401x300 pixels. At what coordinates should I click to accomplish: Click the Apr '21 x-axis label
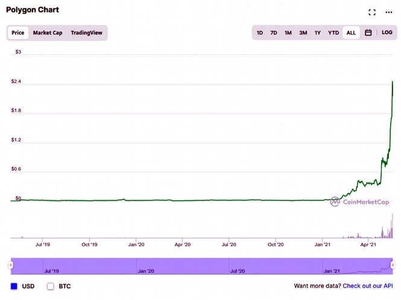[x=368, y=244]
